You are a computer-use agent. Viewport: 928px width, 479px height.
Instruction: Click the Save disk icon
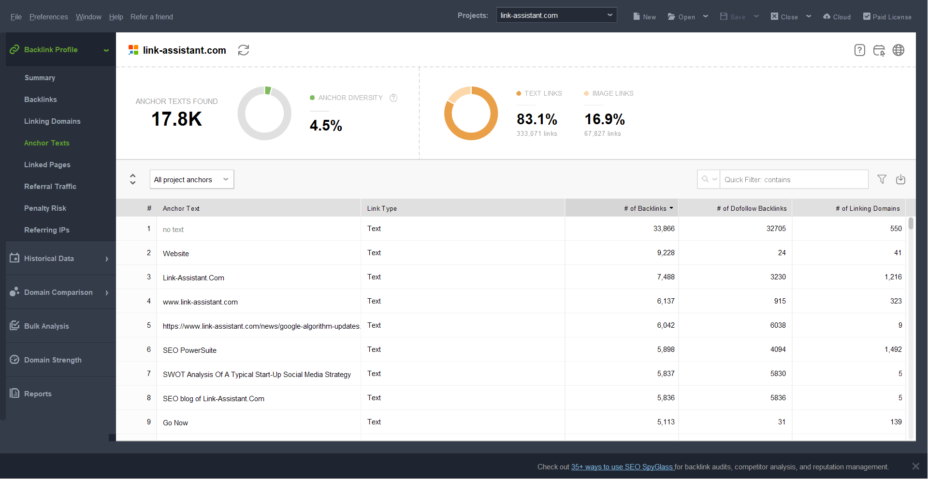pos(724,16)
